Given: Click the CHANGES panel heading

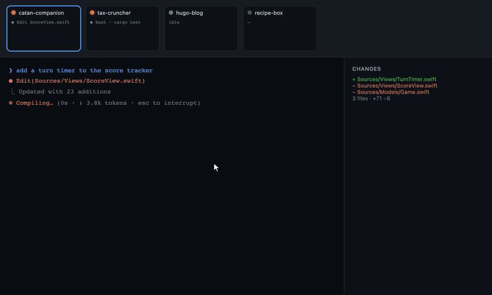Looking at the screenshot, I should pyautogui.click(x=366, y=69).
